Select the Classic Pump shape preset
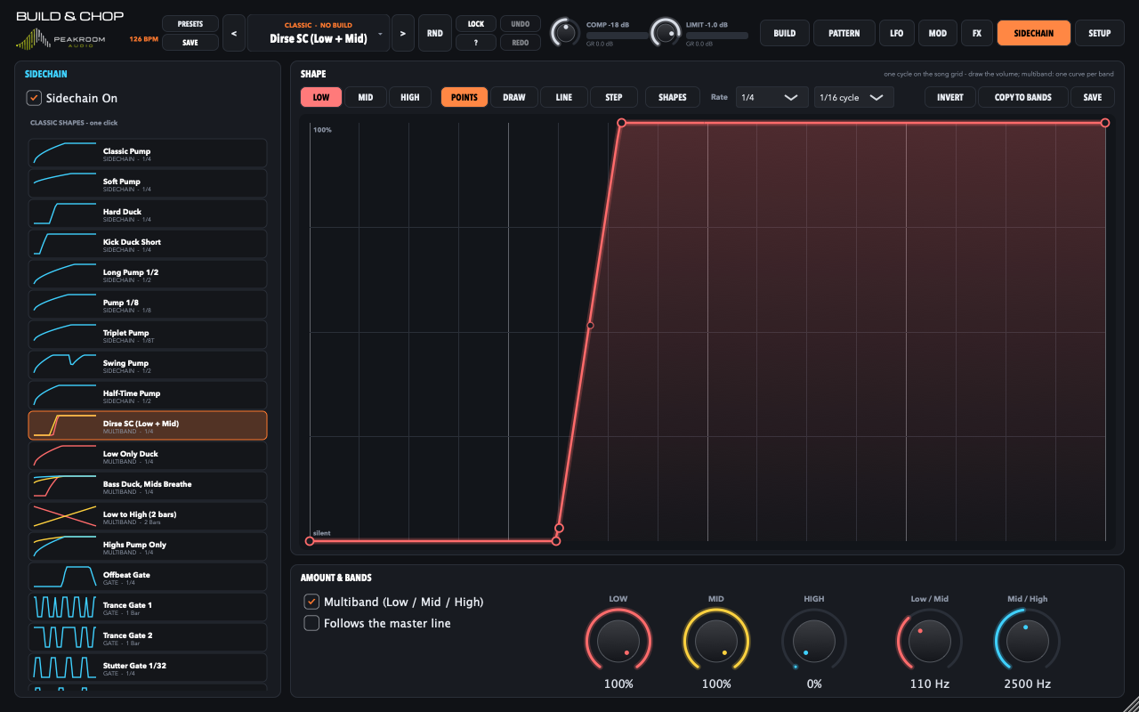The height and width of the screenshot is (712, 1139). 148,153
